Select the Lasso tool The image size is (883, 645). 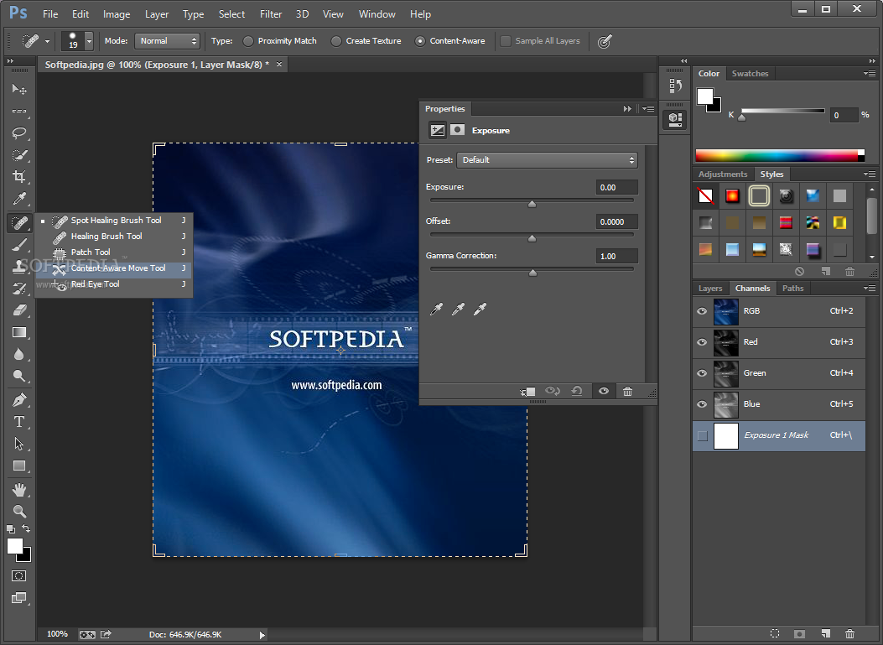click(x=19, y=133)
